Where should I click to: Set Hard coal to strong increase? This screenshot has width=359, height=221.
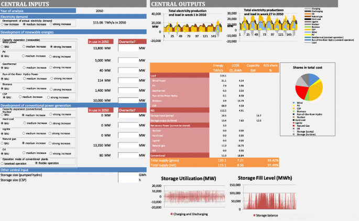[x=50, y=123]
